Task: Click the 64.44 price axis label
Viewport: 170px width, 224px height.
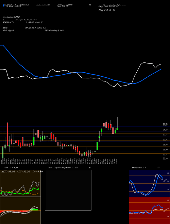Action: coord(165,135)
